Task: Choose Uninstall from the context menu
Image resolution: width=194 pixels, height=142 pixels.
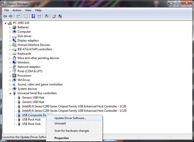Action: (74, 123)
